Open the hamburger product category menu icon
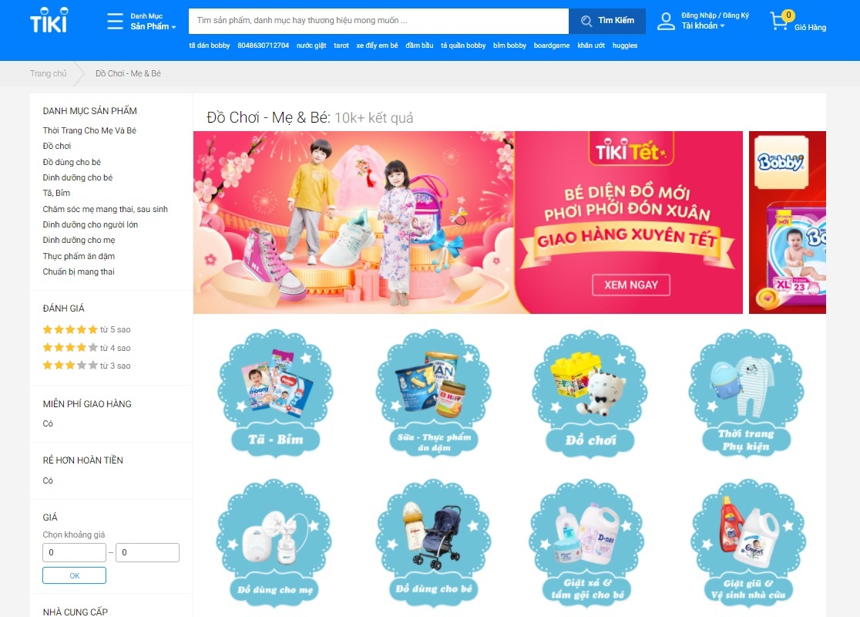Viewport: 860px width, 617px height. point(115,21)
